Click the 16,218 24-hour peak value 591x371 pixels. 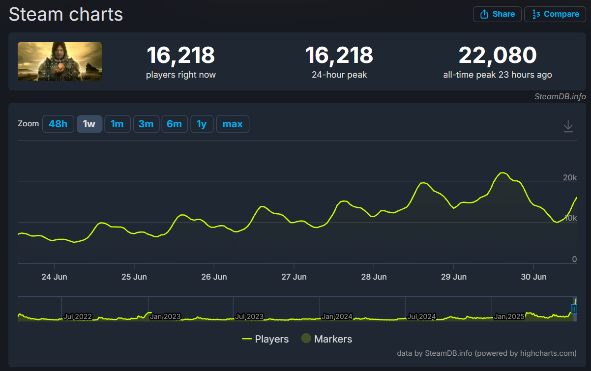click(x=339, y=55)
